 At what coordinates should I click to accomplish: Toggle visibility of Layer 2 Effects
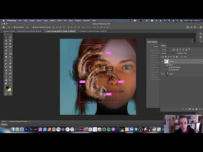coord(167,65)
